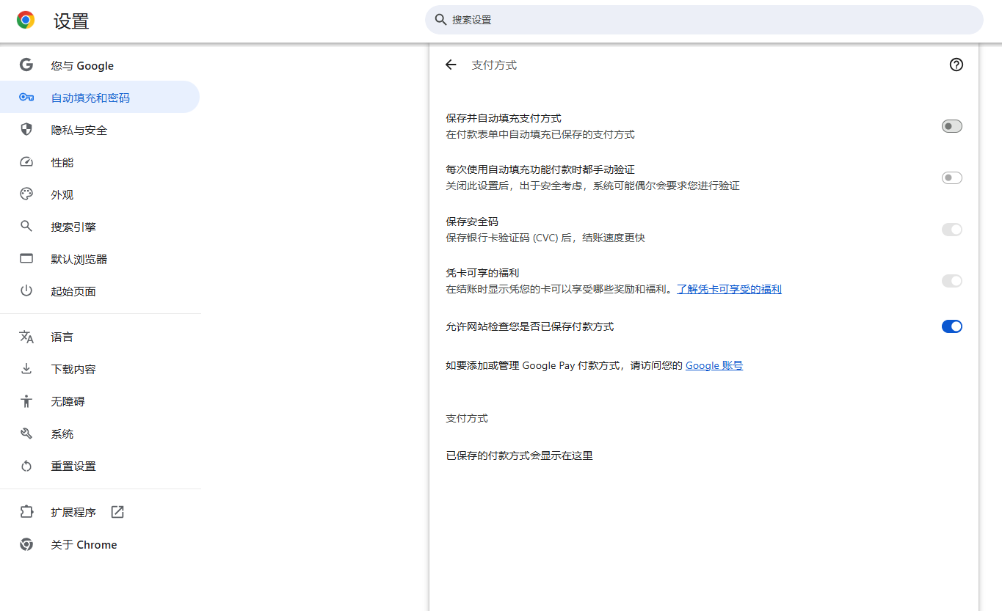Toggle the 保存安全码 switch
1002x611 pixels.
point(952,230)
